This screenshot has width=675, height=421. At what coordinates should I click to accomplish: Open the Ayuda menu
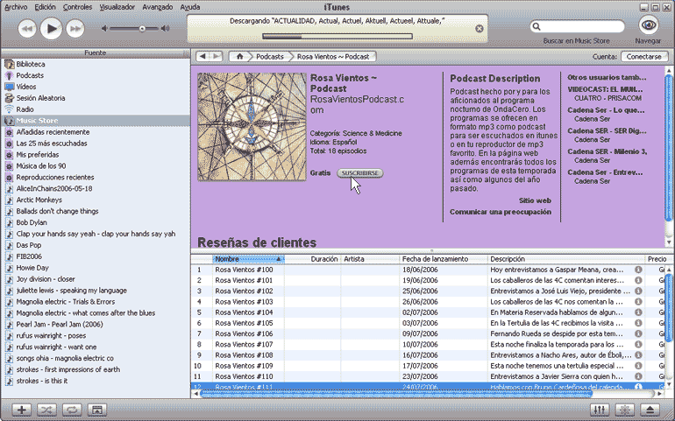[x=190, y=7]
